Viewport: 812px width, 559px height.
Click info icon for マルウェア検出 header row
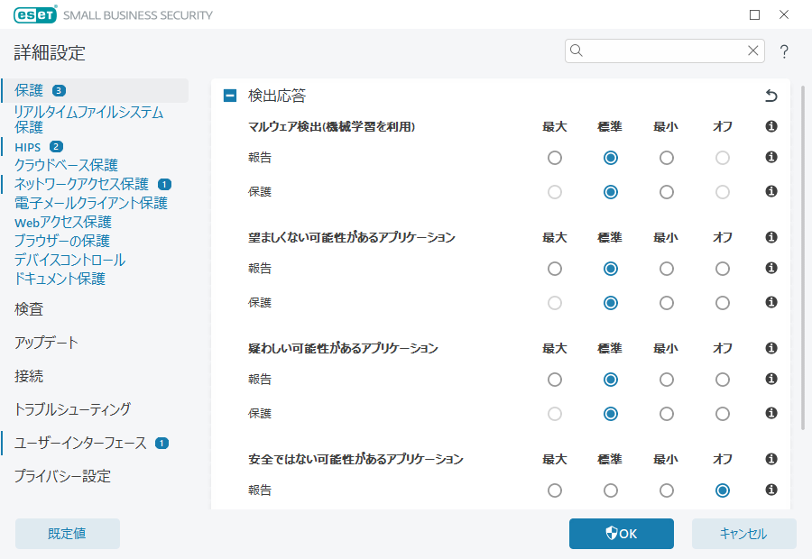(x=771, y=127)
